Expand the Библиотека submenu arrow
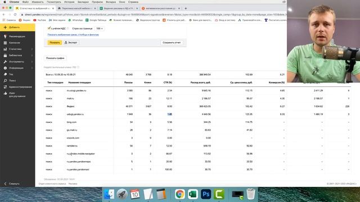Viewport: 360px width, 202px height. [32, 56]
